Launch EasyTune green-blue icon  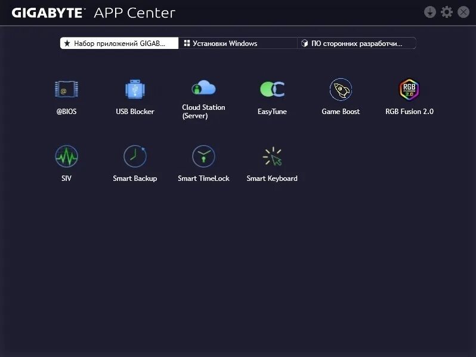[x=273, y=89]
